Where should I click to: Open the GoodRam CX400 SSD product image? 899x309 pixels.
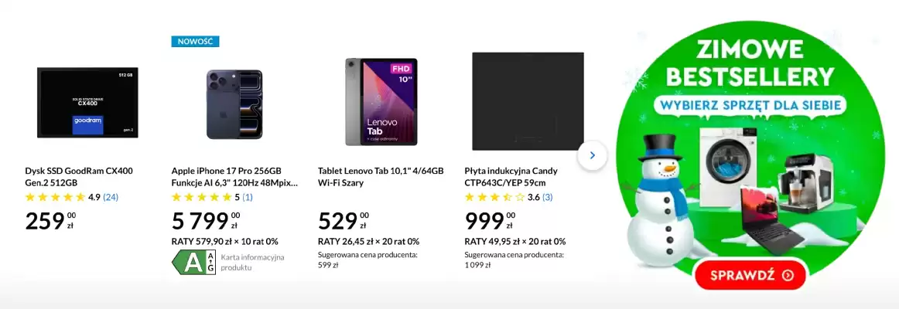[87, 101]
